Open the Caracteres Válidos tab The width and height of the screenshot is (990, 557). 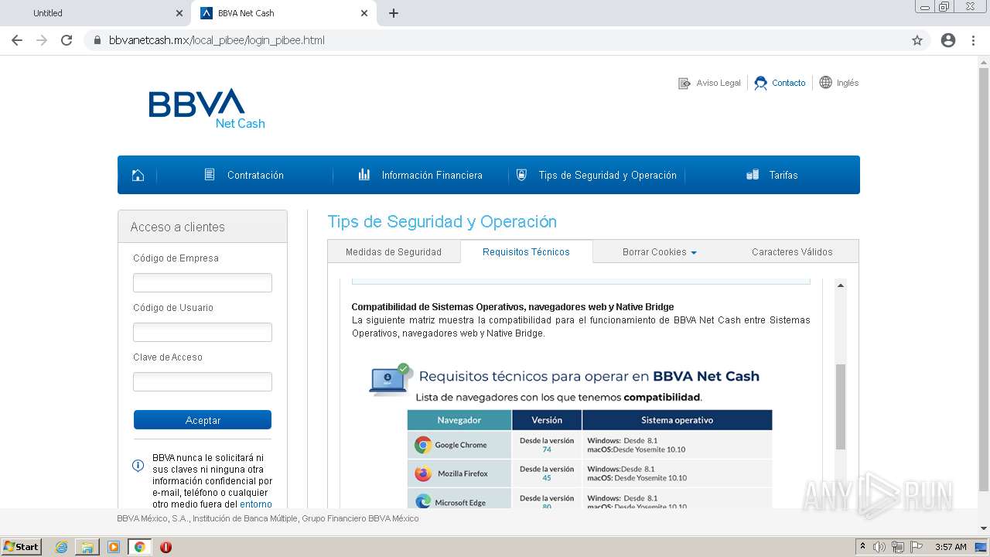[792, 252]
